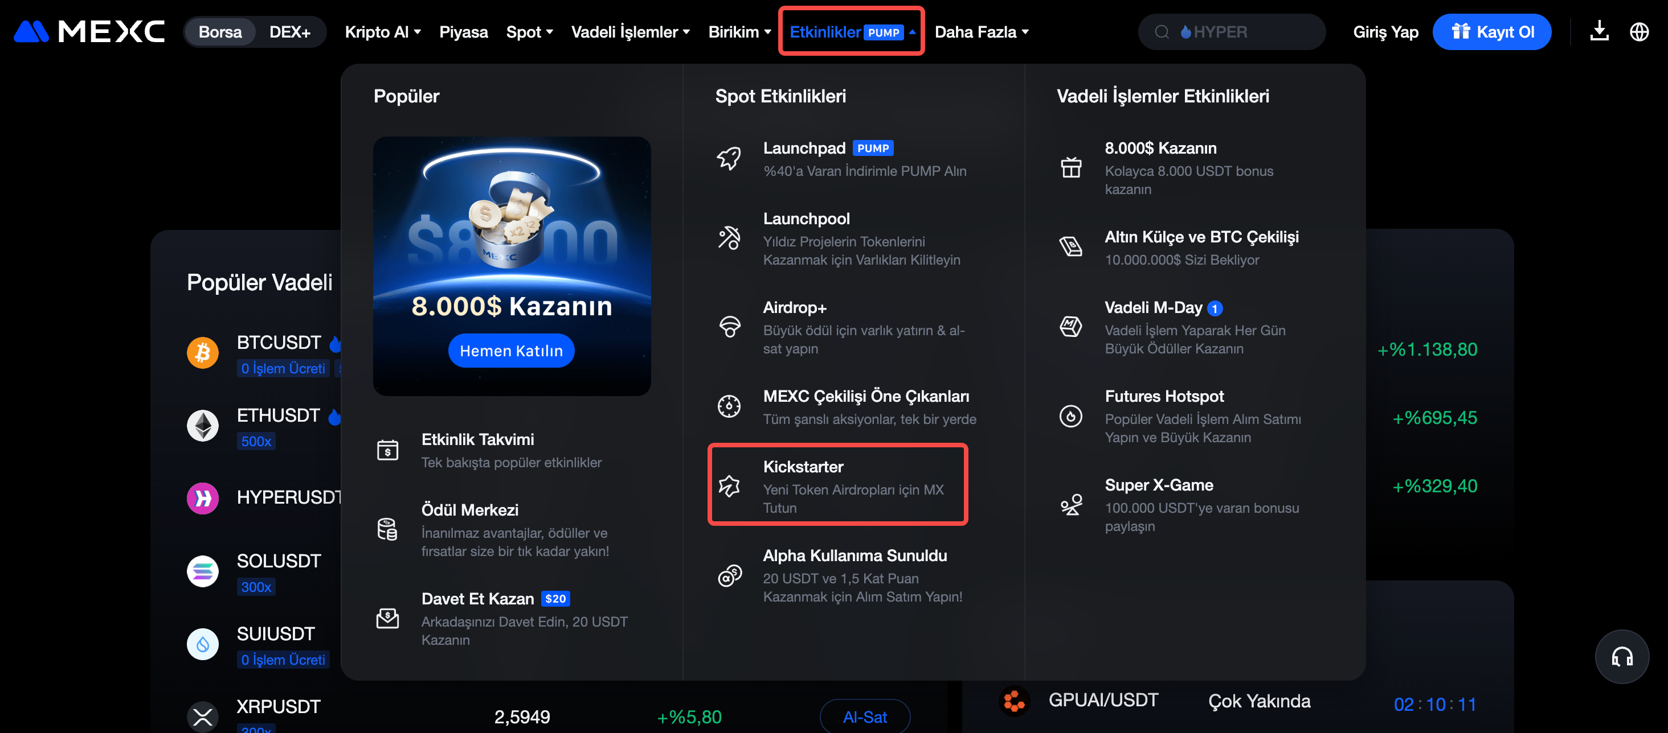Open the language globe icon

click(1639, 32)
